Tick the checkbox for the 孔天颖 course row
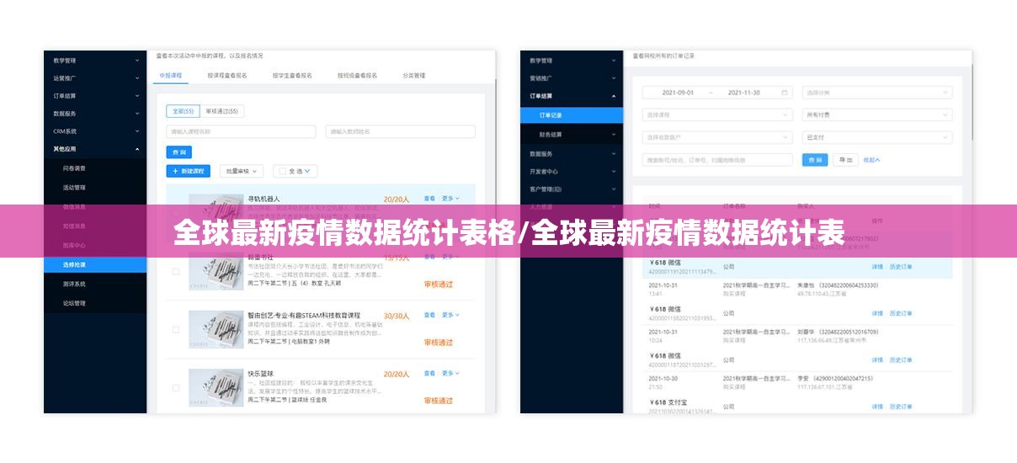 [x=176, y=271]
